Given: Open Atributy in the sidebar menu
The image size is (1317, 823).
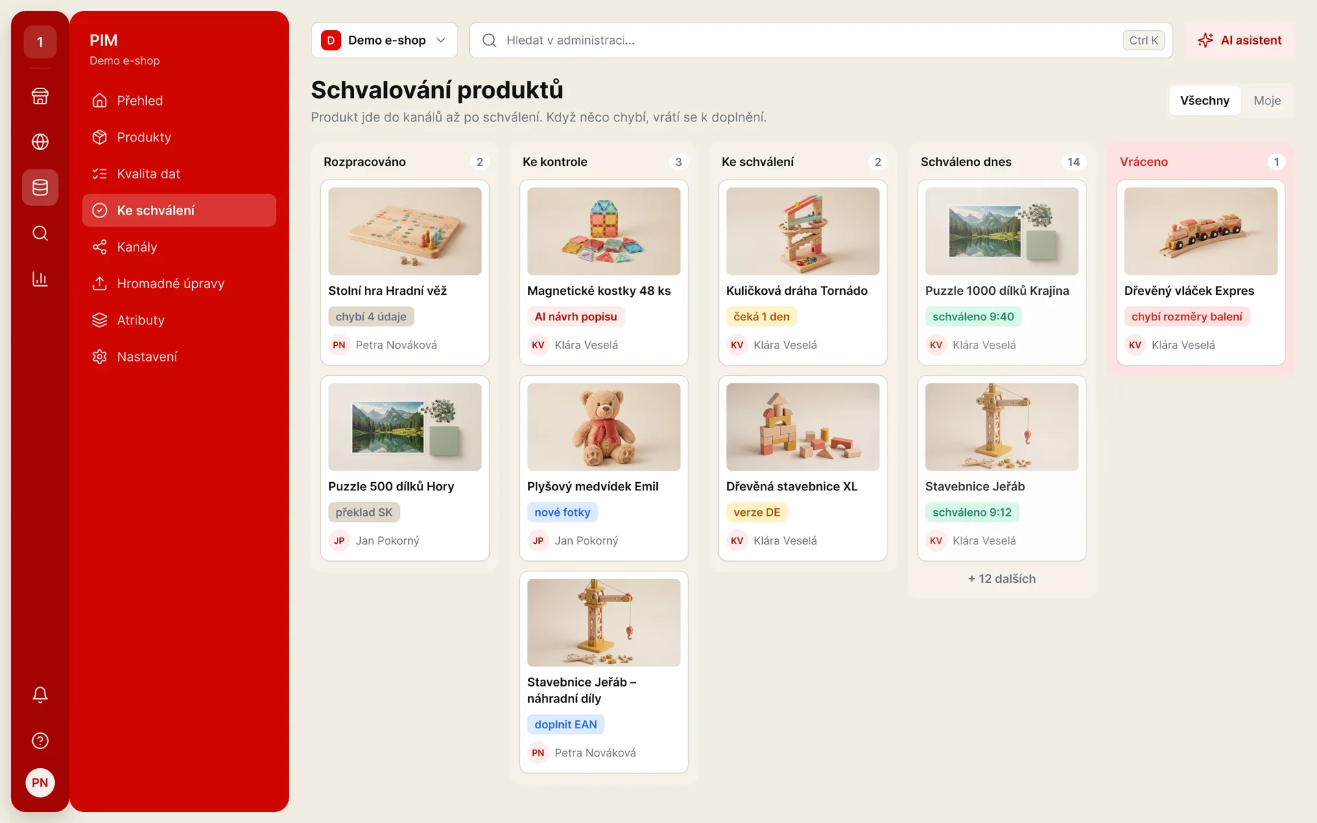Looking at the screenshot, I should coord(179,320).
